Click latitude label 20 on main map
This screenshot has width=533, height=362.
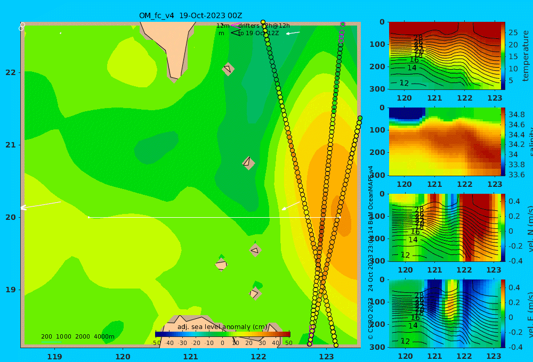[11, 217]
